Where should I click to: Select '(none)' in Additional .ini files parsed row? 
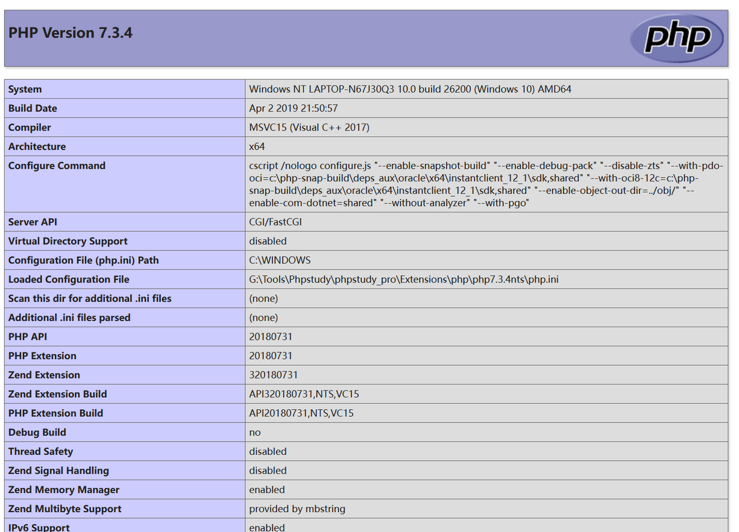pos(263,318)
